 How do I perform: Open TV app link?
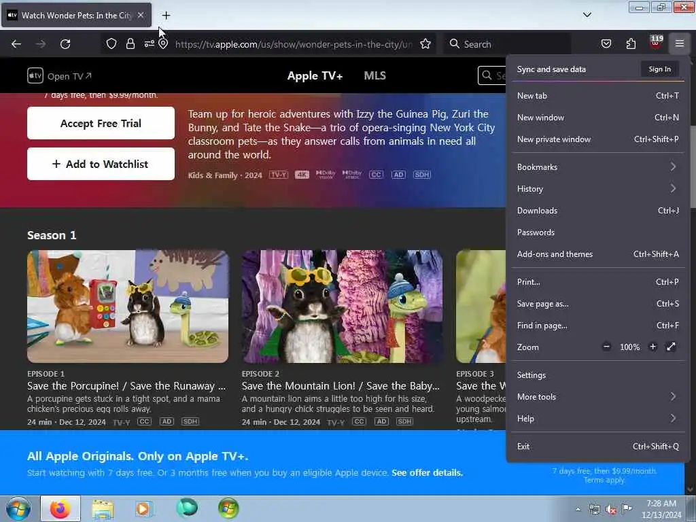click(69, 76)
